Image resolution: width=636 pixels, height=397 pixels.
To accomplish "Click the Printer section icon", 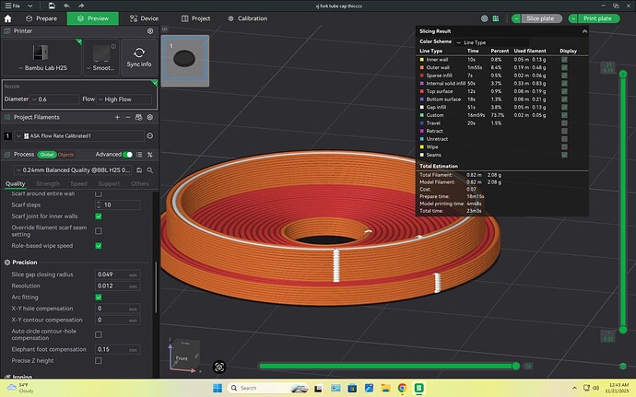I will pos(6,31).
